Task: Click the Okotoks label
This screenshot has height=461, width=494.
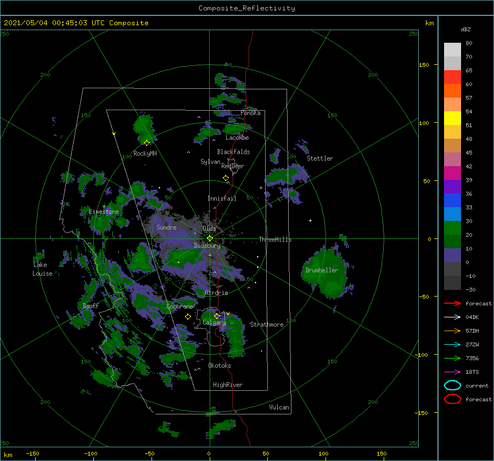Action: pos(220,366)
